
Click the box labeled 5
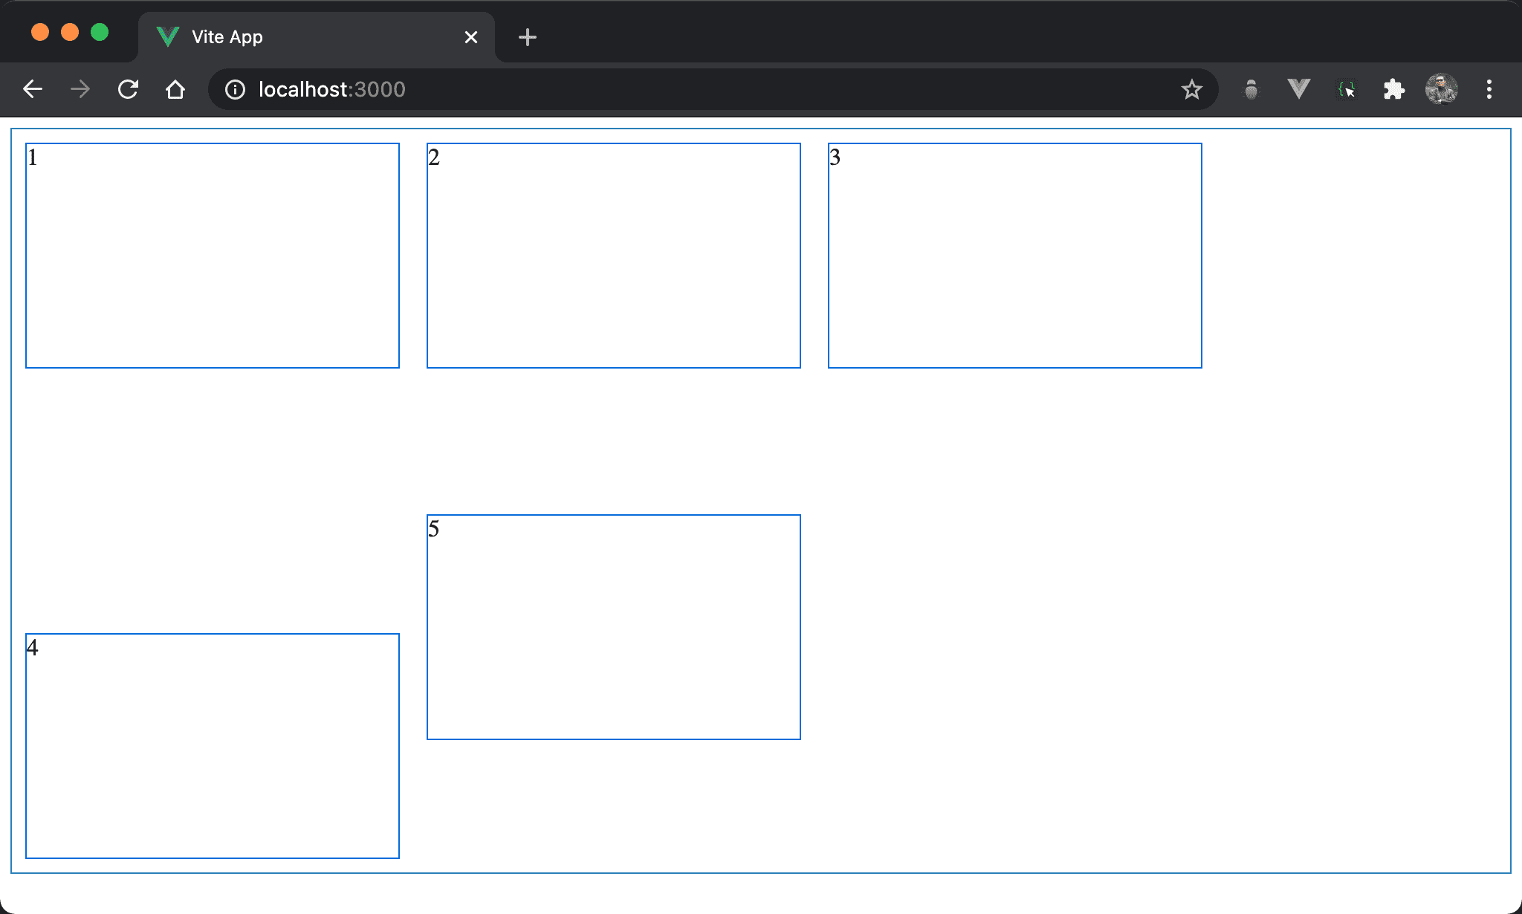point(613,627)
